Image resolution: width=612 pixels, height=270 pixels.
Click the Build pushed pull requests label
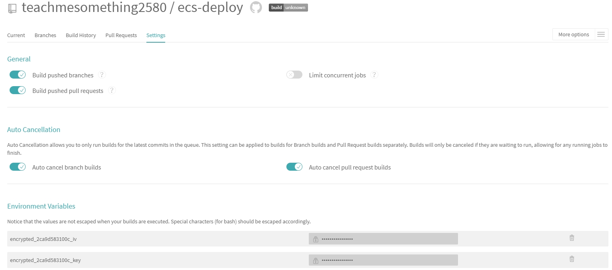click(68, 91)
